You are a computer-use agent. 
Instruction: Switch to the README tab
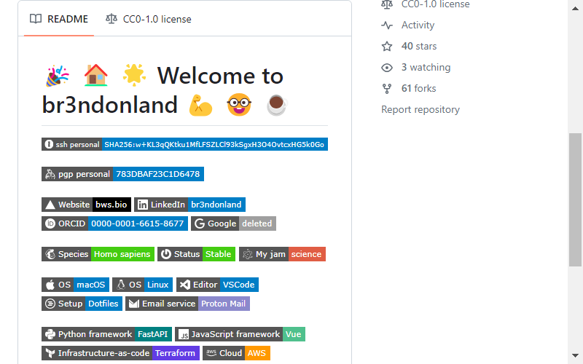coord(59,20)
